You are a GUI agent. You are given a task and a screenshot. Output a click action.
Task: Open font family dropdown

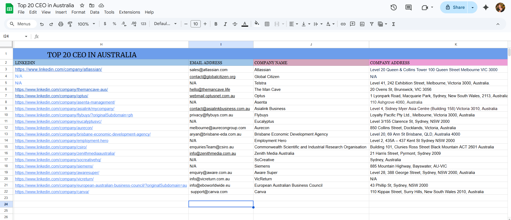[x=165, y=24]
